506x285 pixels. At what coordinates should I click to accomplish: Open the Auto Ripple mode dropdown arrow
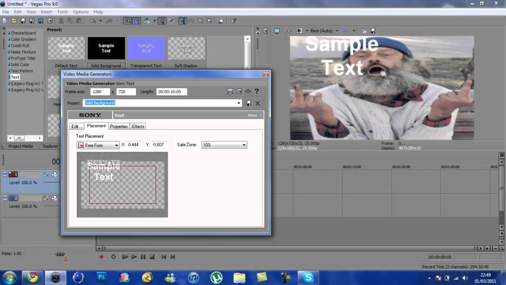[154, 21]
